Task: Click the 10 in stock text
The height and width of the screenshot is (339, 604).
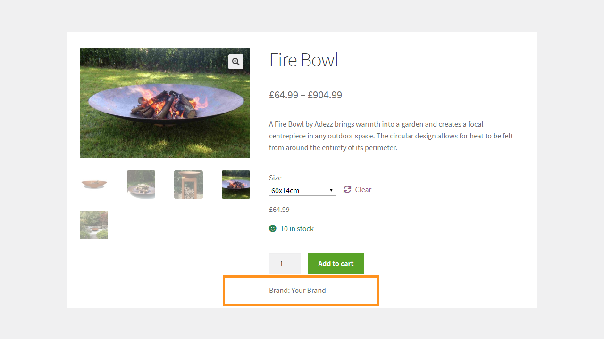Action: tap(297, 229)
